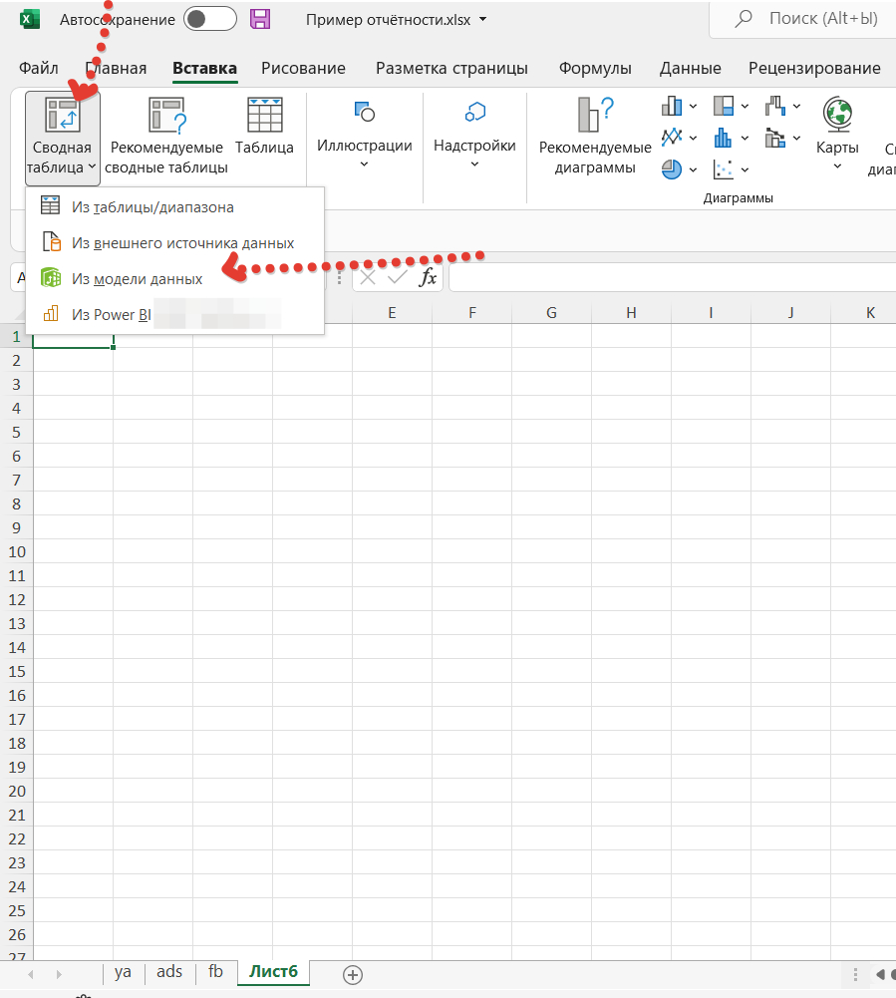Image resolution: width=896 pixels, height=998 pixels.
Task: Select column H header
Action: coord(631,313)
